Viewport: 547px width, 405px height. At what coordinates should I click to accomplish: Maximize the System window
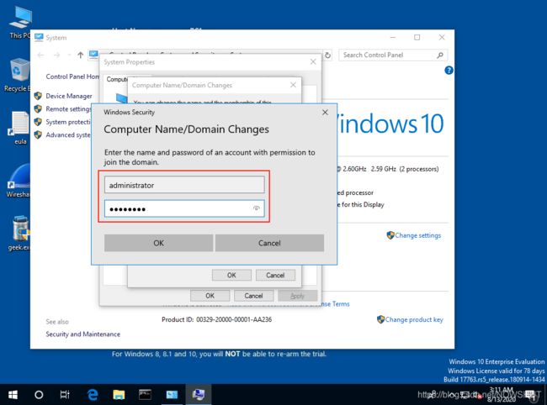click(417, 37)
